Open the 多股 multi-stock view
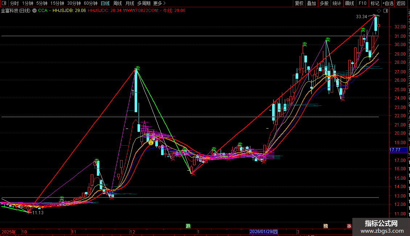Viewport: 410px width, 236px height. click(324, 3)
